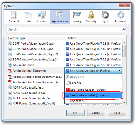
Task: Open the General options tab
Action: tap(14, 17)
